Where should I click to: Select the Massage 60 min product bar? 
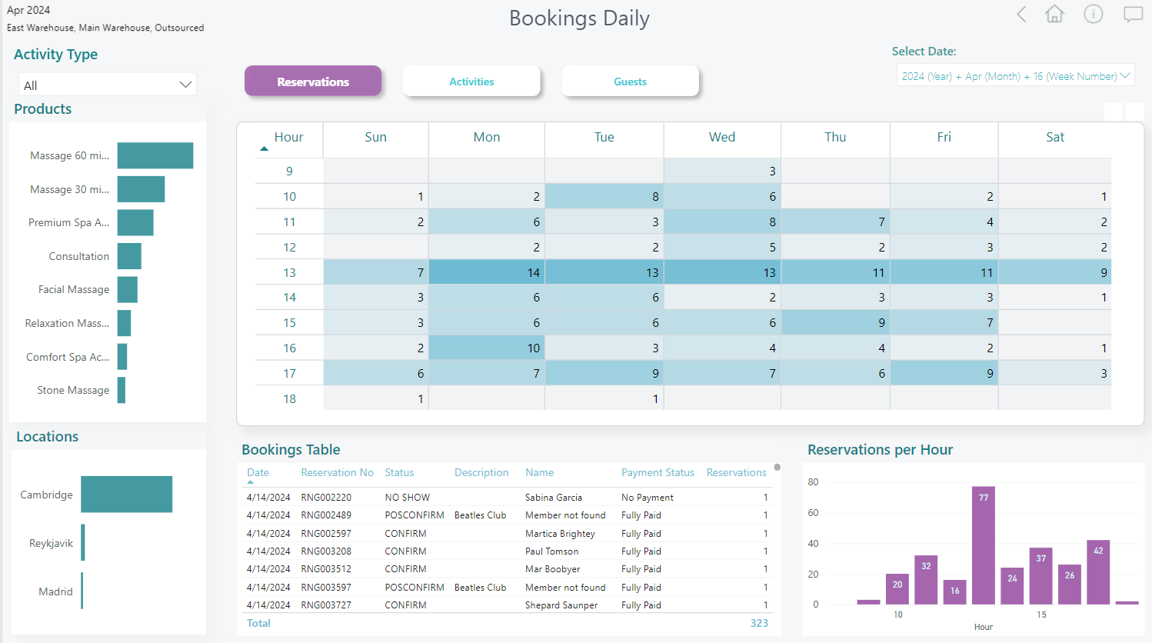155,155
